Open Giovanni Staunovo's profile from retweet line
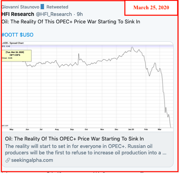Screen dimensions: 179x173 [x=20, y=7]
